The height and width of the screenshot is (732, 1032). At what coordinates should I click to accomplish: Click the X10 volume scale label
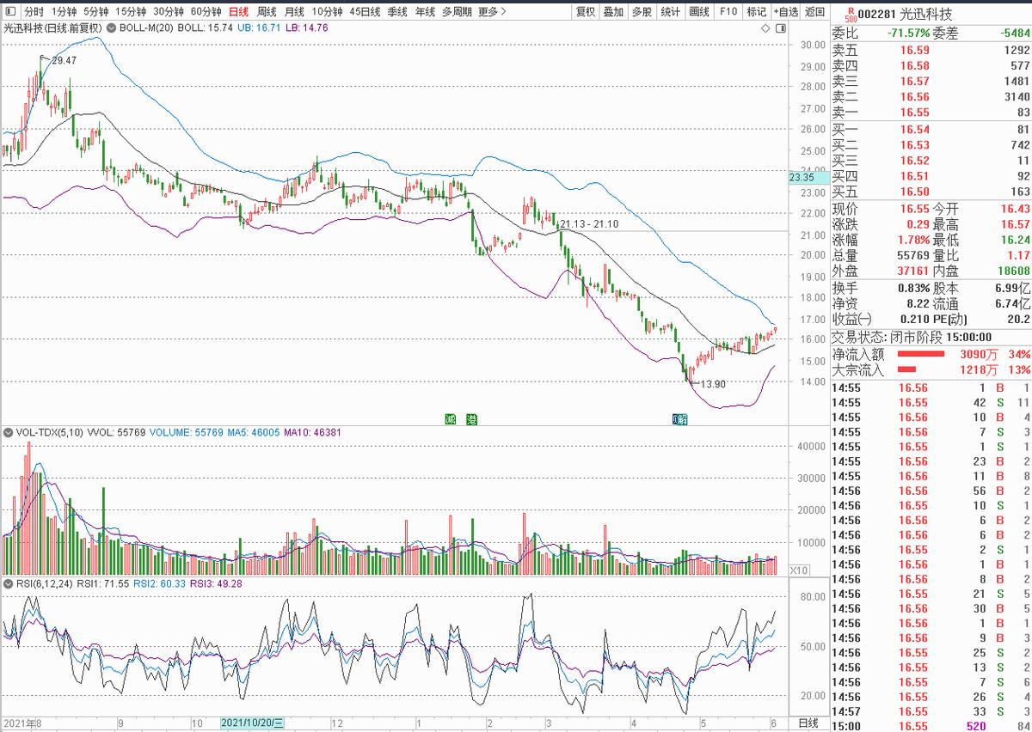(x=798, y=570)
